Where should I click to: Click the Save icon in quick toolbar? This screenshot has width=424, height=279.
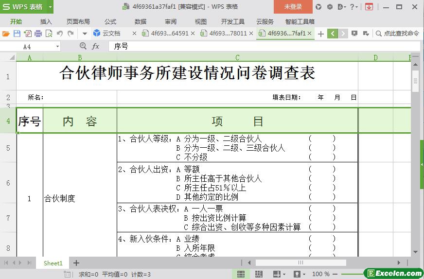pos(17,34)
